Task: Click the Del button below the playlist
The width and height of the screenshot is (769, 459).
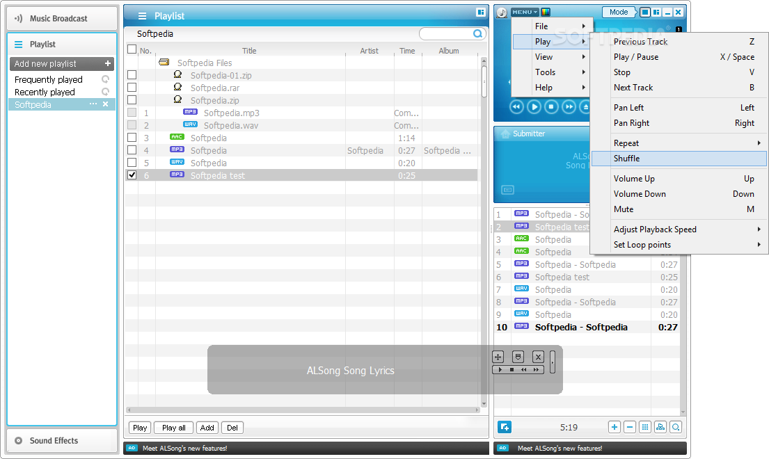Action: (232, 428)
